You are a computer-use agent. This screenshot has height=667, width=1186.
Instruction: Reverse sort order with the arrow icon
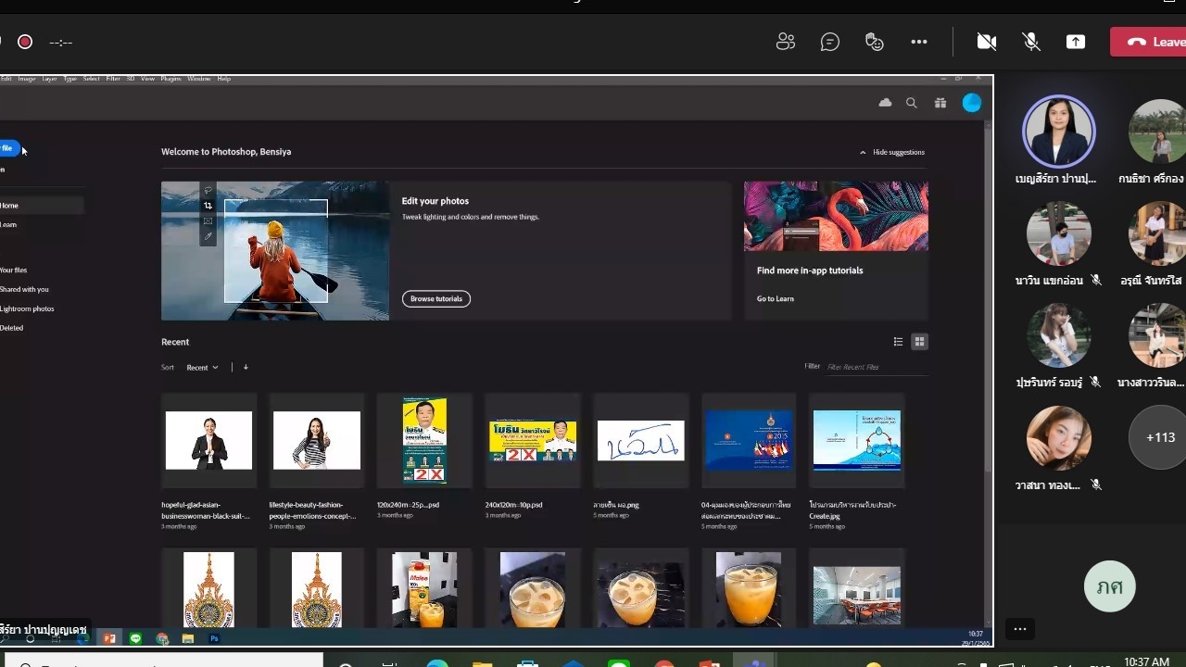pos(246,368)
